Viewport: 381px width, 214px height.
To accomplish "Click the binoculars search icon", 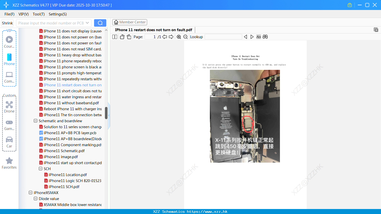I will [265, 37].
